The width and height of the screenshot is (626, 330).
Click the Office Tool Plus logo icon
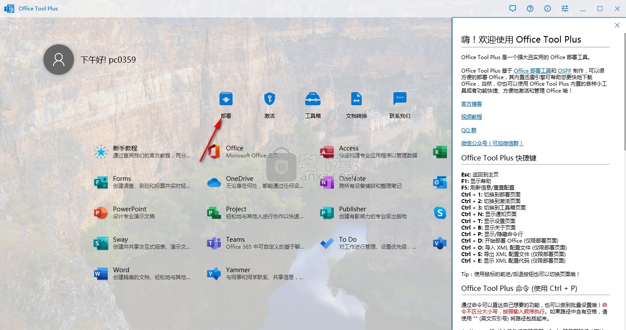[9, 8]
